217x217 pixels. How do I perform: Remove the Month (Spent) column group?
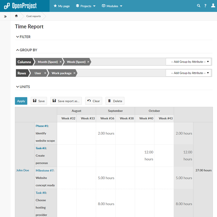(x=61, y=62)
